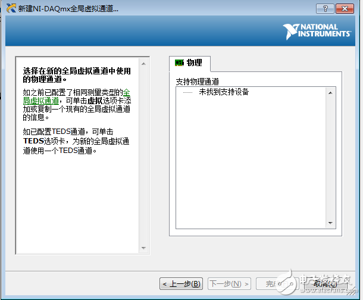Click the green card icon on 物理 tab

tap(179, 63)
